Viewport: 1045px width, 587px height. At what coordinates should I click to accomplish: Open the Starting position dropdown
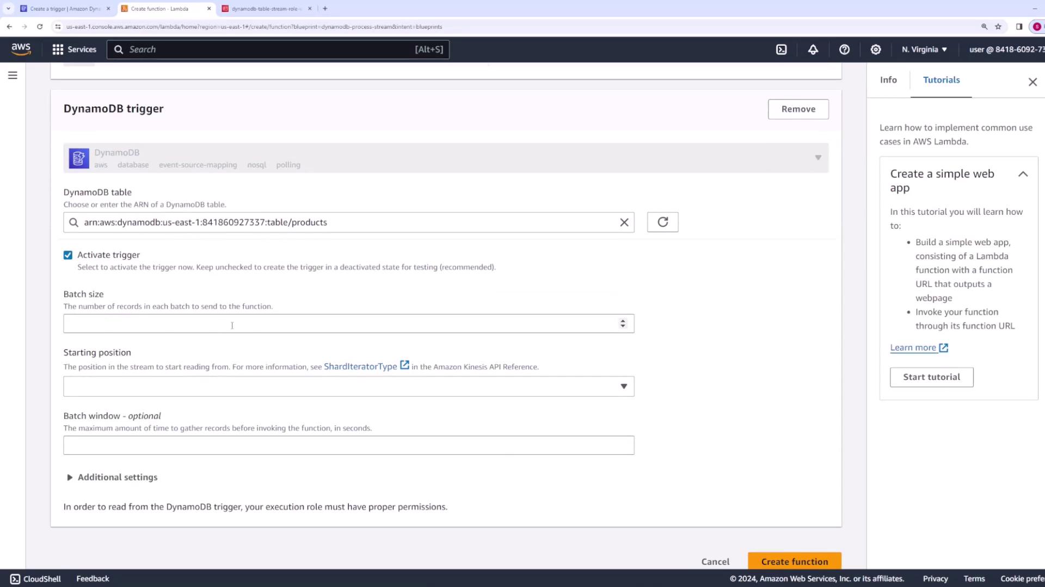(348, 386)
